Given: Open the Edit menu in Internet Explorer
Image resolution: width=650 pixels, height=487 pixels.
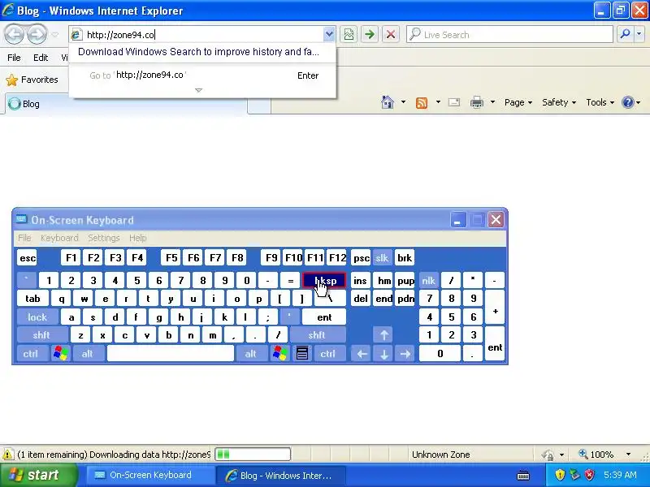Looking at the screenshot, I should pyautogui.click(x=41, y=58).
